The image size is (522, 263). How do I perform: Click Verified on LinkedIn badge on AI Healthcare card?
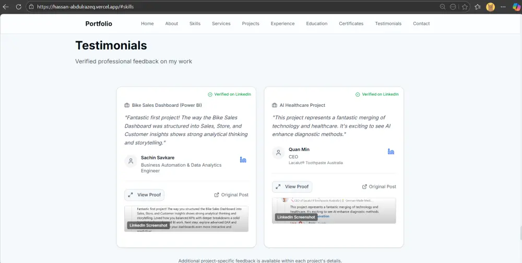click(x=377, y=94)
